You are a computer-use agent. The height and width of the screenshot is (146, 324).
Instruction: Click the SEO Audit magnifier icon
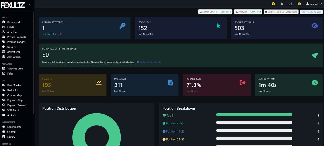(4, 110)
